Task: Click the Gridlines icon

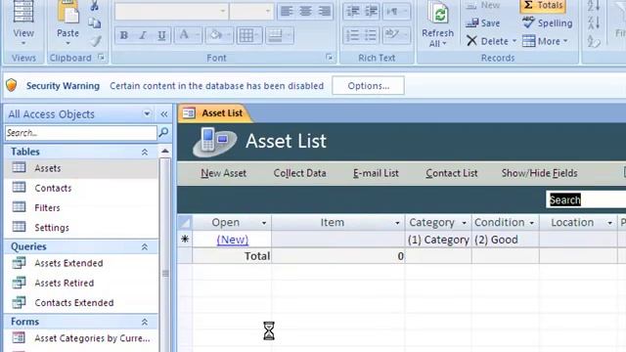Action: tap(246, 35)
